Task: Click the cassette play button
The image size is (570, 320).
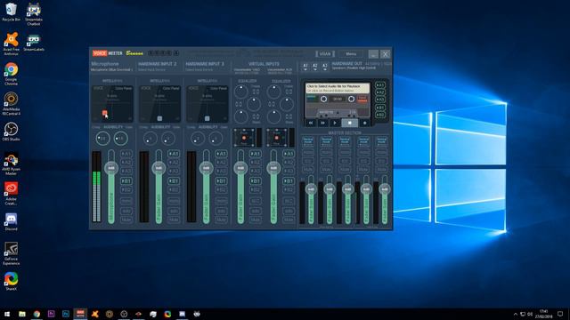Action: point(335,123)
